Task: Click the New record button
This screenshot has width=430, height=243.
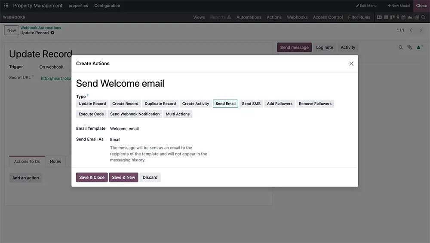Action: pos(12,30)
